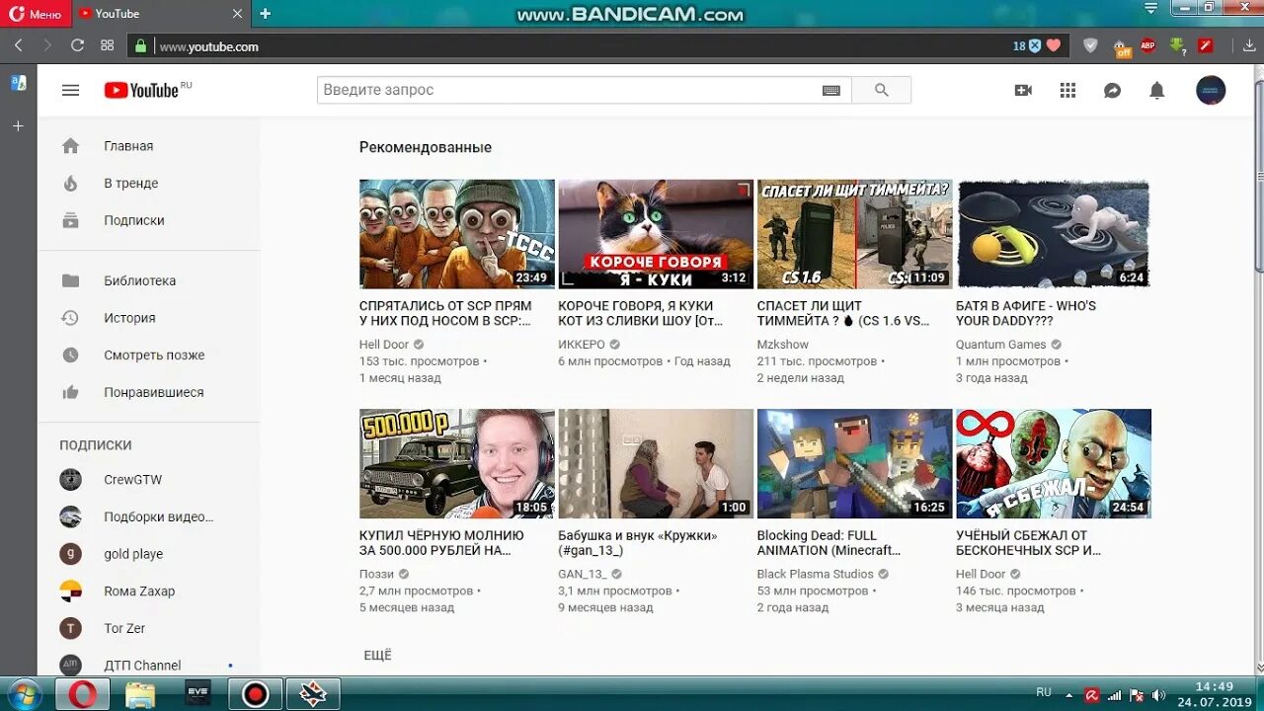Open the messages share icon
Viewport: 1264px width, 711px height.
tap(1112, 90)
